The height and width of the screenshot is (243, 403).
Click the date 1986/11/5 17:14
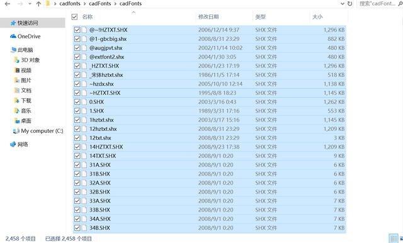pos(219,75)
